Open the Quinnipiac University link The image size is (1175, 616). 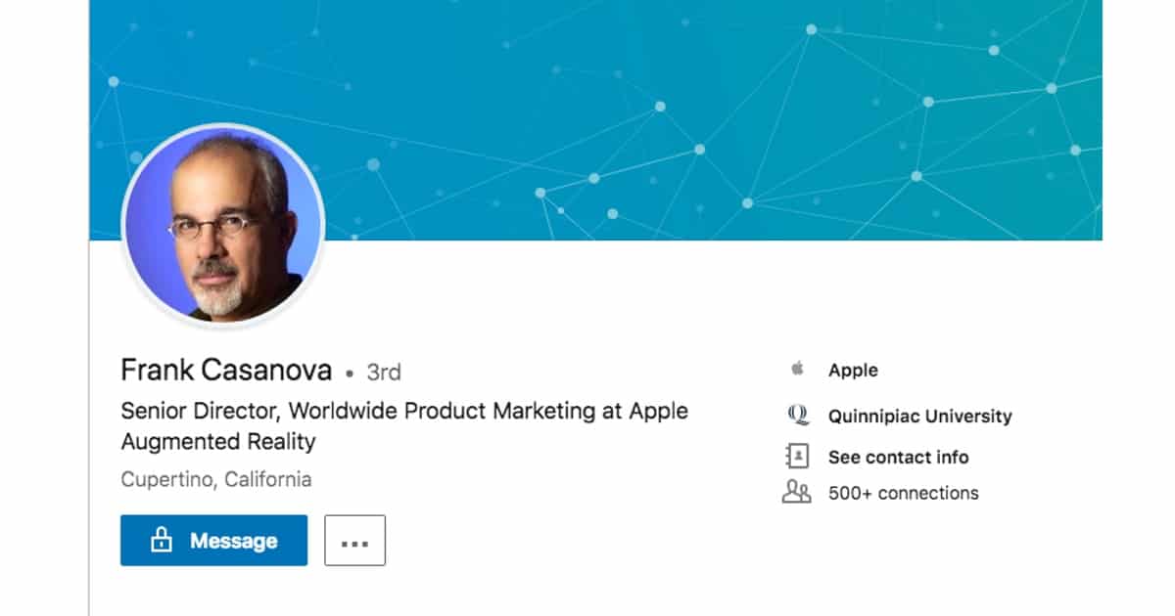(919, 416)
